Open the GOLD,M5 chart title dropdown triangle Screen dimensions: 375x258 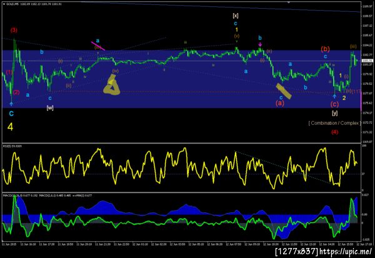(4, 4)
